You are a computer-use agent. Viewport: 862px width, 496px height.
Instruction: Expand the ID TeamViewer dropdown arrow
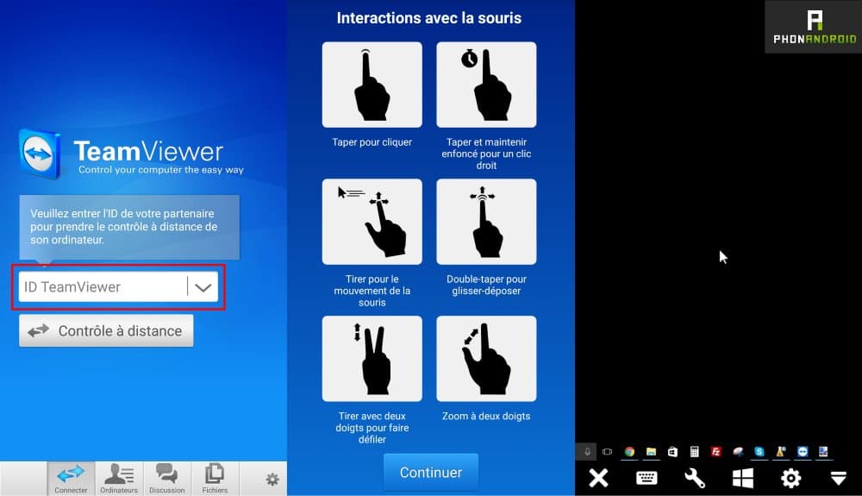coord(203,287)
